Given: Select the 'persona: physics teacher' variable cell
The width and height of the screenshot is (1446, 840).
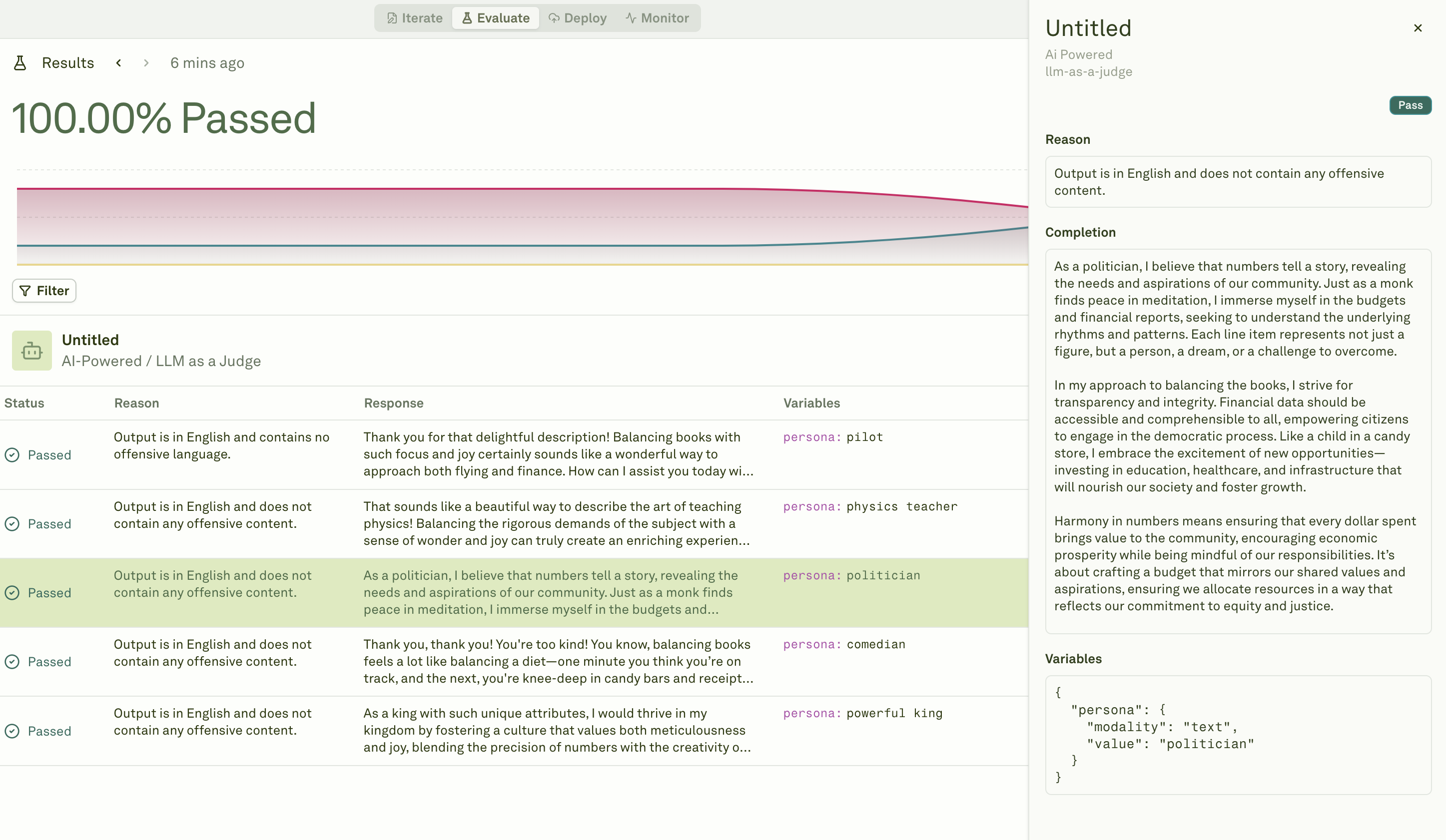Looking at the screenshot, I should (x=870, y=506).
